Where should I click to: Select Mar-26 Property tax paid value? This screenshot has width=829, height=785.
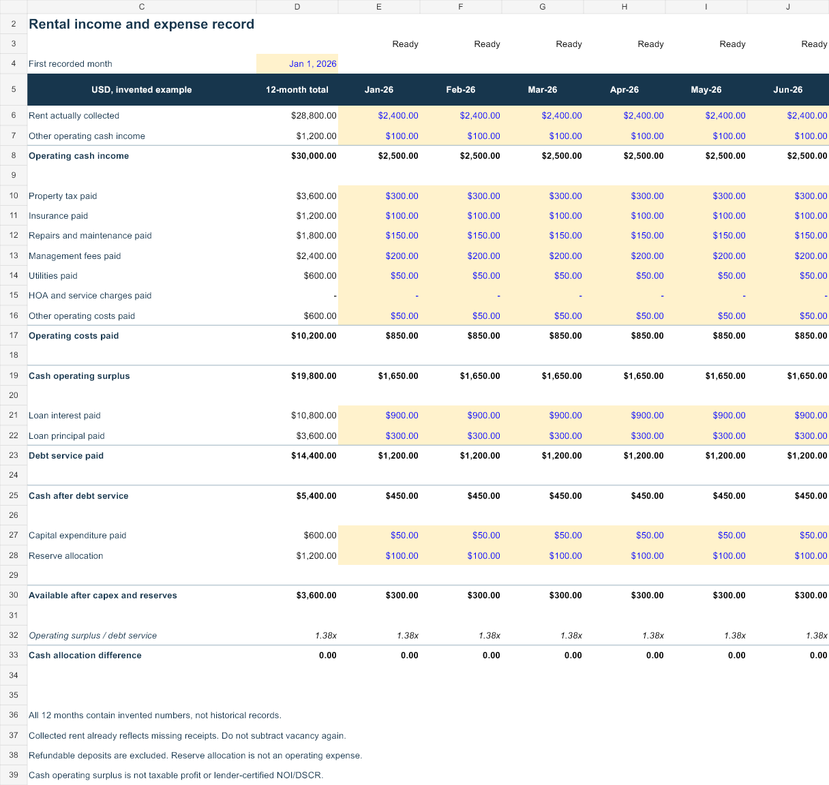click(x=543, y=196)
